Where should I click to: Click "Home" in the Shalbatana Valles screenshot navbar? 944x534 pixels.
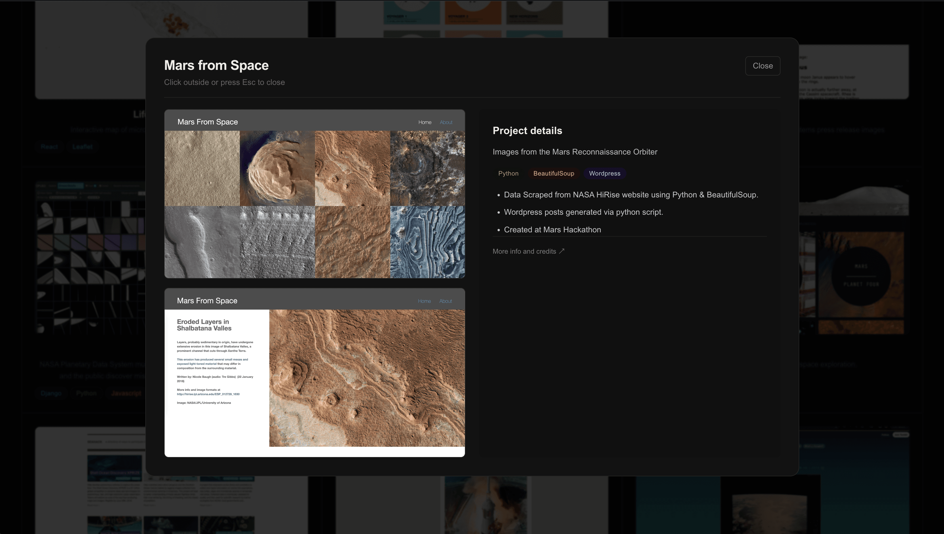click(x=424, y=301)
